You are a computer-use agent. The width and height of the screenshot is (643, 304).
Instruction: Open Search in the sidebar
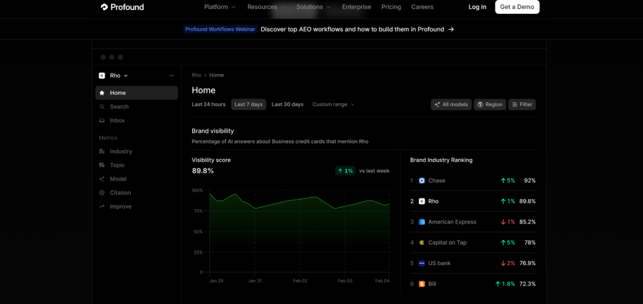[119, 107]
